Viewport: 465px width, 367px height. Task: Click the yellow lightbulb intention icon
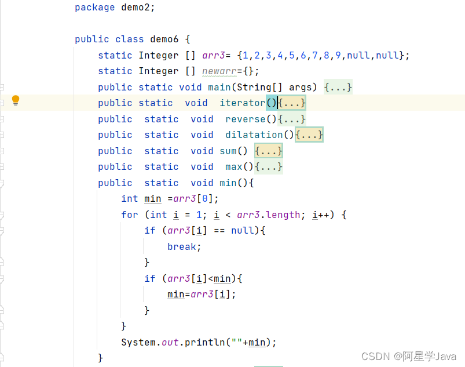click(x=16, y=100)
